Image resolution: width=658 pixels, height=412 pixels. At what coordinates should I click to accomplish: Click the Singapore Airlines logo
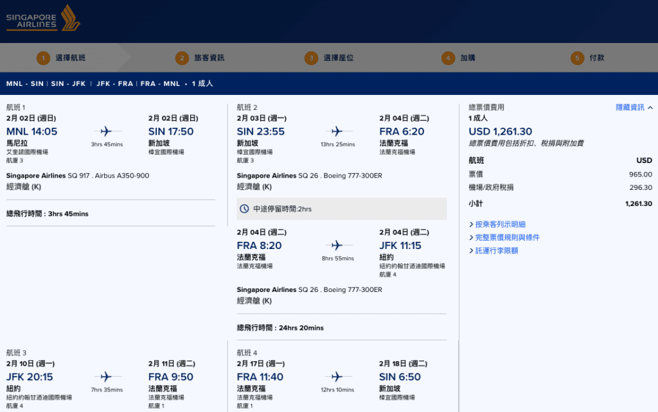43,19
